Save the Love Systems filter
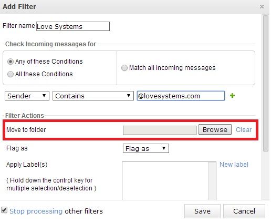Image resolution: width=271 pixels, height=223 pixels. 202,211
